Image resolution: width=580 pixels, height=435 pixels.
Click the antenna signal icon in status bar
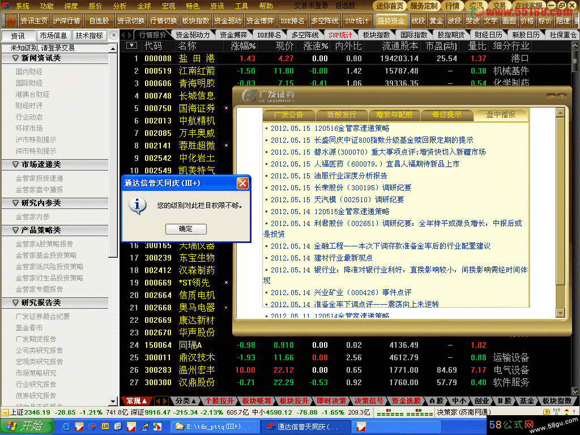(x=556, y=412)
